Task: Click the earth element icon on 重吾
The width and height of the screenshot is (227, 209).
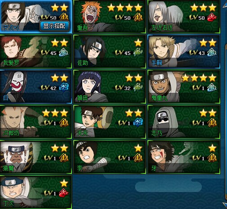Action: pos(138,18)
